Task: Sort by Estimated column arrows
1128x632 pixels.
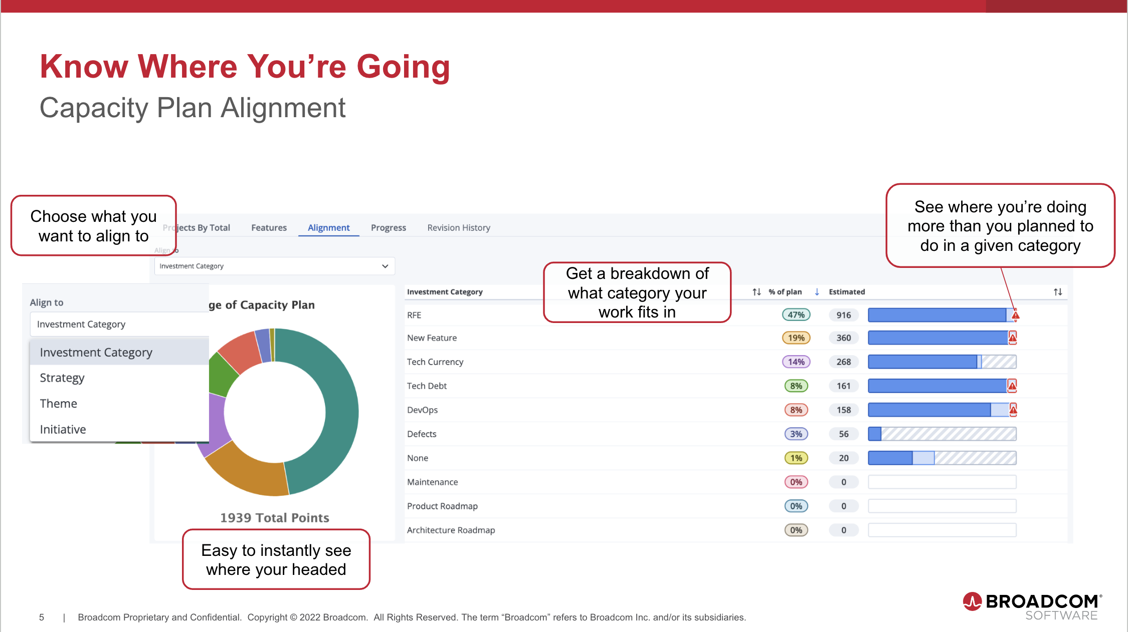Action: coord(1058,292)
